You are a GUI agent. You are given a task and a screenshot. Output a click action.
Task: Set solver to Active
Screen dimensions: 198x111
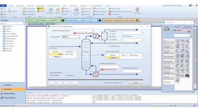[x=41, y=9]
